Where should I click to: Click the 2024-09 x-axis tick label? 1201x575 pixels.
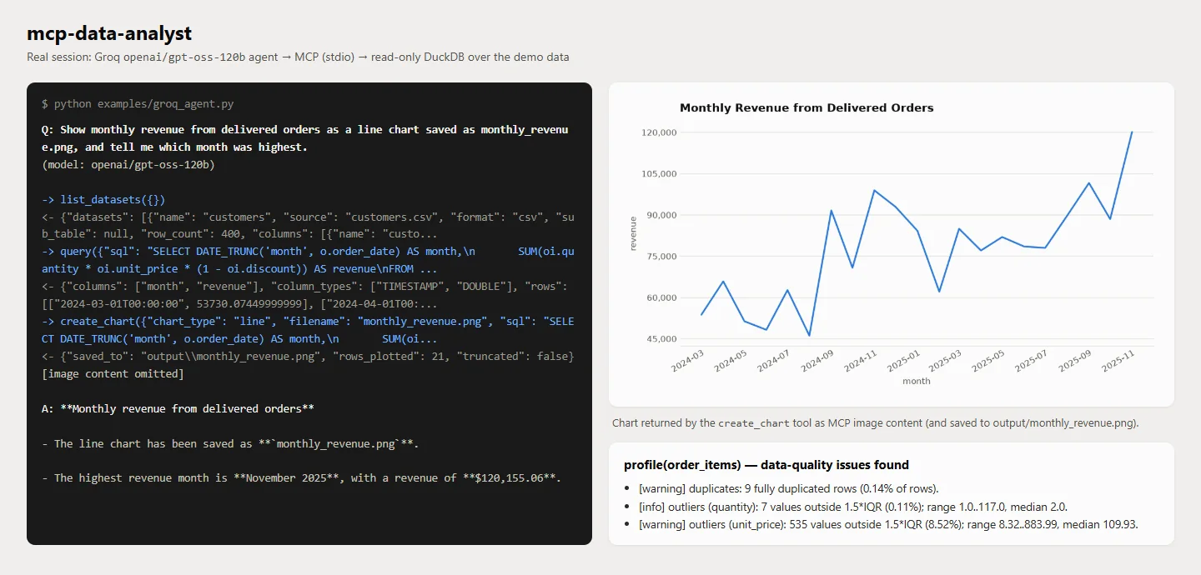click(817, 360)
